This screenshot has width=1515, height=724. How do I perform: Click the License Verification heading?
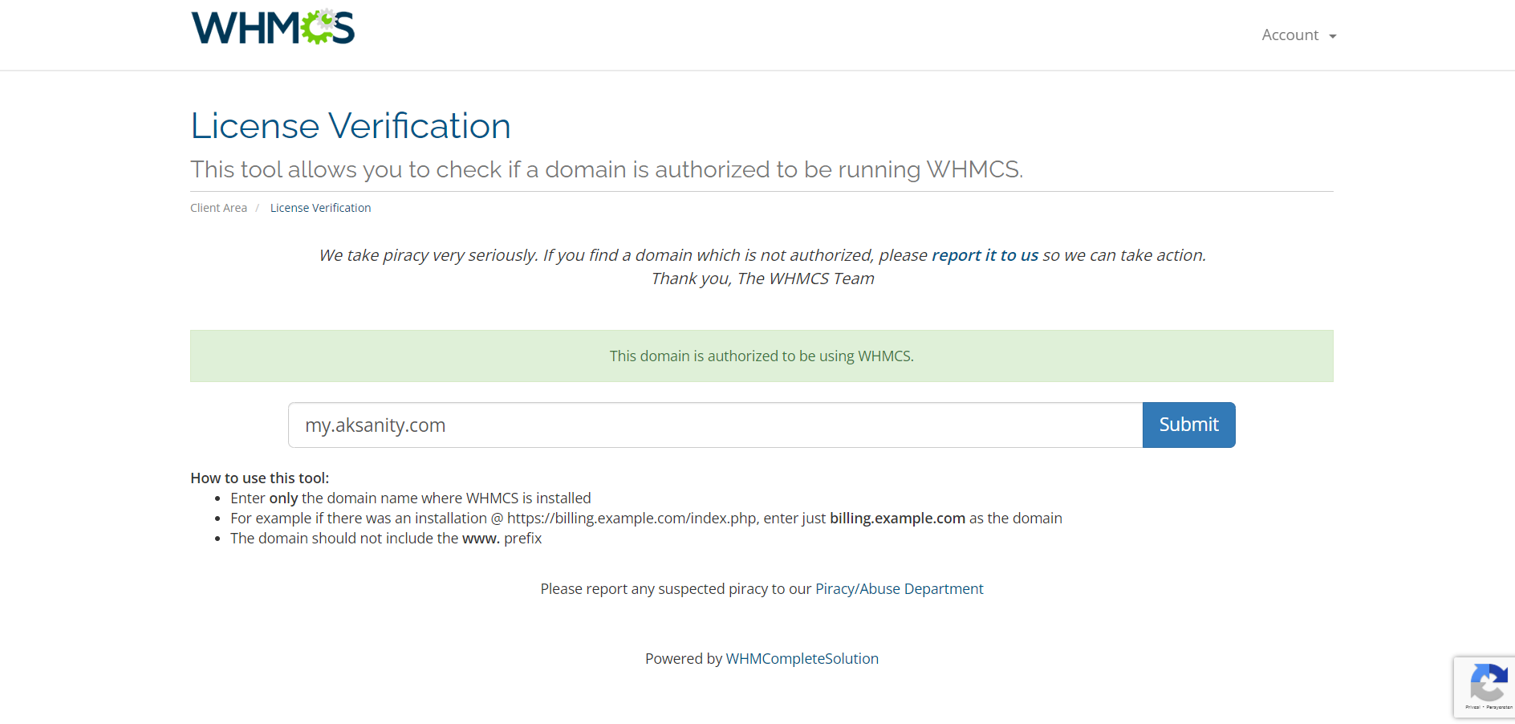[x=351, y=126]
